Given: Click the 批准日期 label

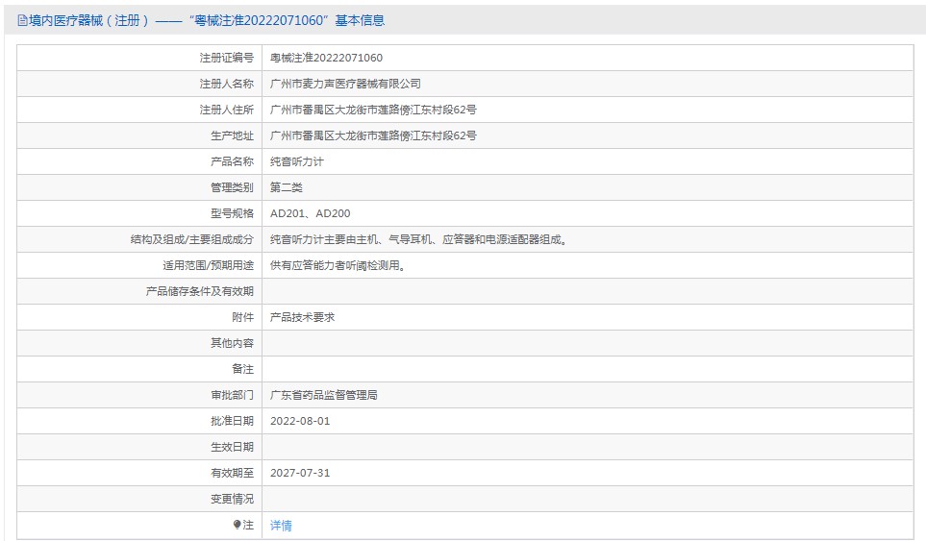Looking at the screenshot, I should (232, 421).
